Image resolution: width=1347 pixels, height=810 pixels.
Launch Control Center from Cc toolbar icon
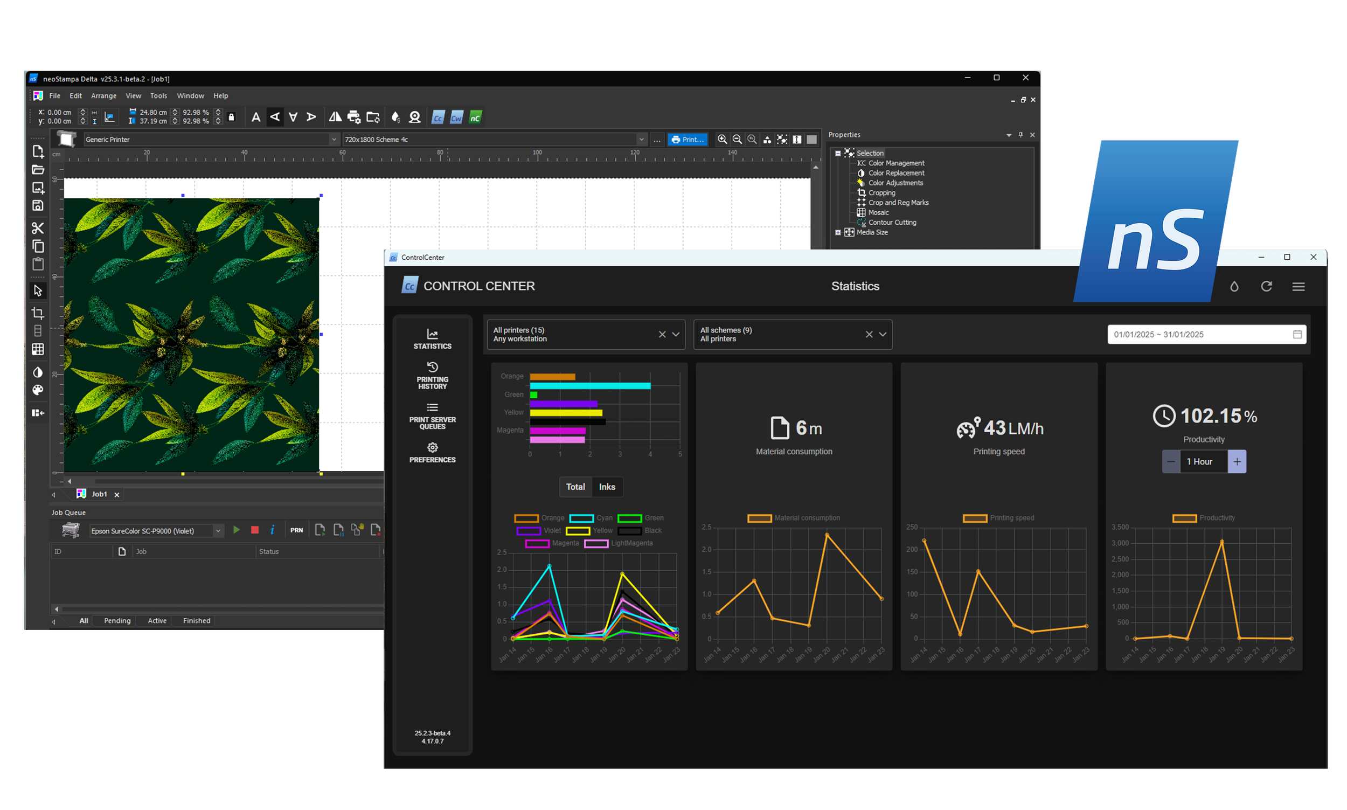point(438,117)
